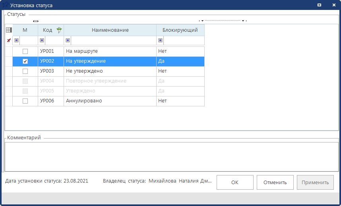
Task: Sort by the Наименование column header
Action: [110, 30]
